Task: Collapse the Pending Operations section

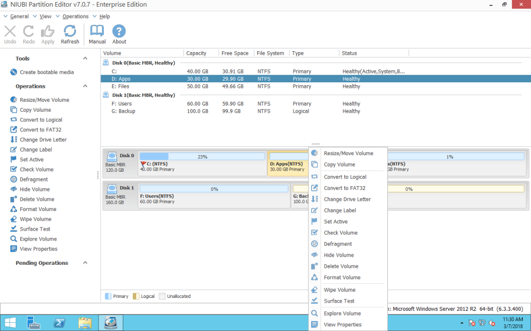Action: pyautogui.click(x=85, y=263)
